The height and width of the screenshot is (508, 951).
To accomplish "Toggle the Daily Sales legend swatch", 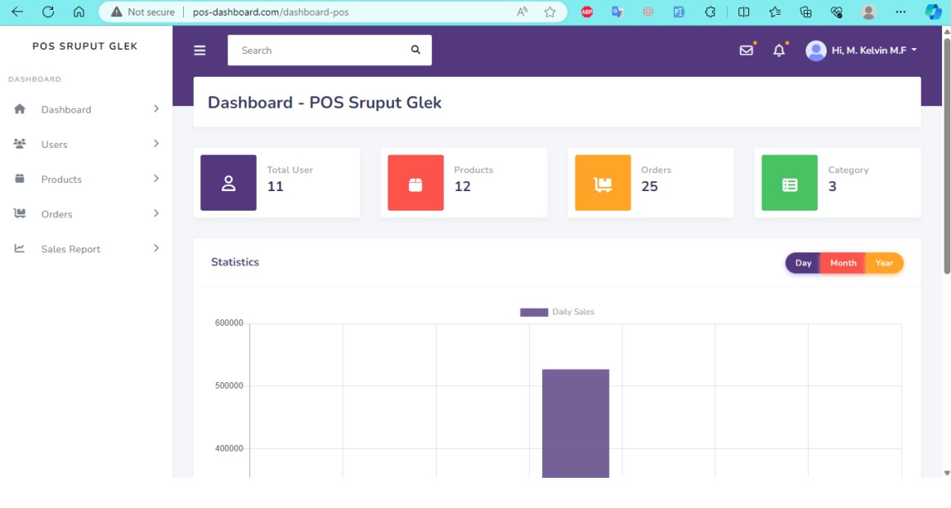I will point(534,312).
